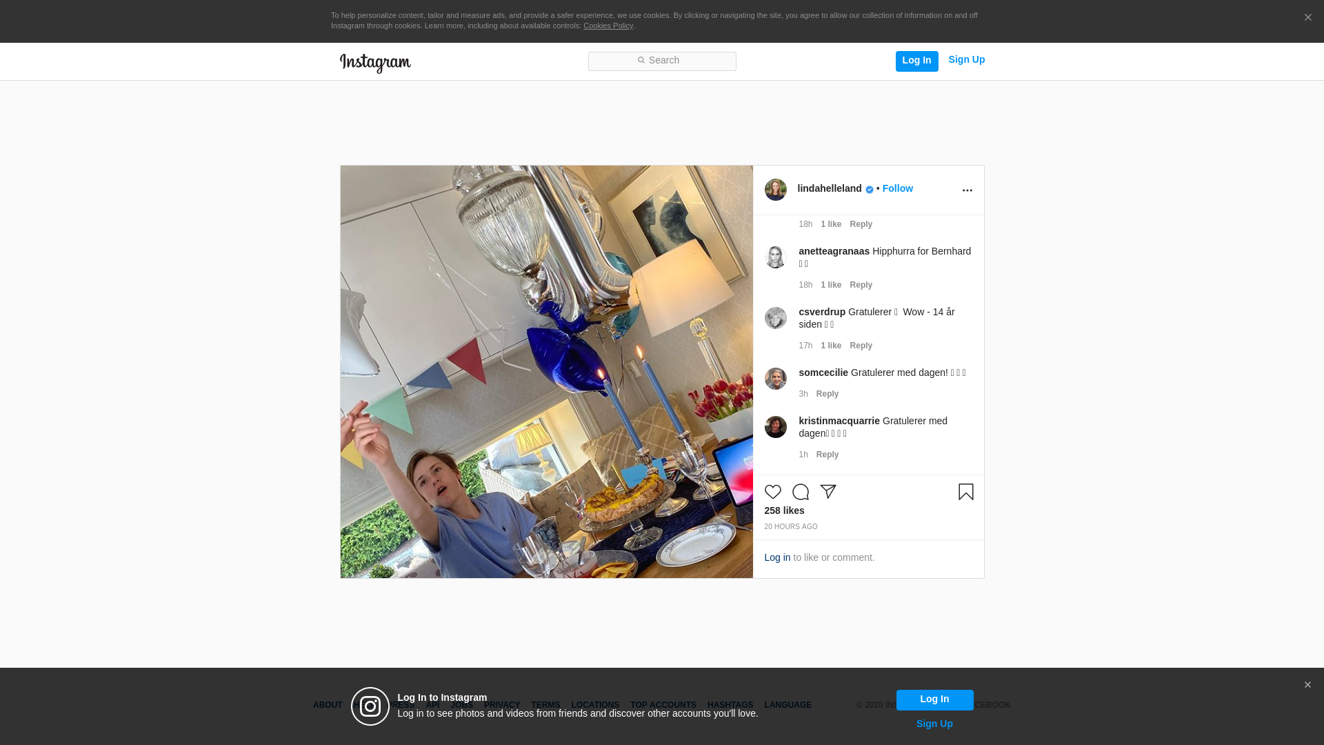Click Instagram camera icon in bottom banner
1324x745 pixels.
tap(370, 706)
